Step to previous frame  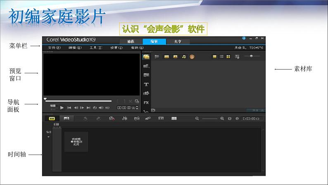[76, 108]
